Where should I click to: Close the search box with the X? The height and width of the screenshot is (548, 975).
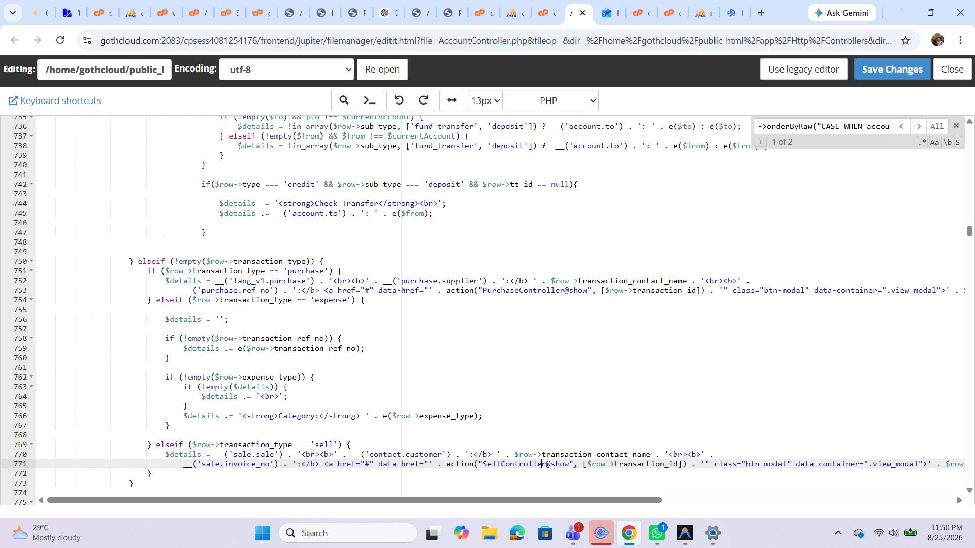(956, 126)
